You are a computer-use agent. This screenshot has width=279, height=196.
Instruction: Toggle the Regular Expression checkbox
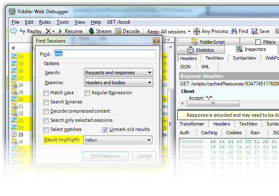87,93
